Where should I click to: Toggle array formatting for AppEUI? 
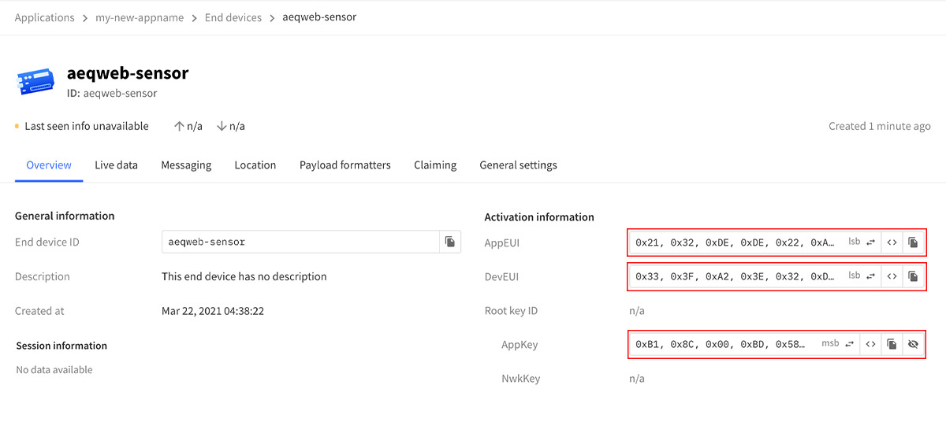(892, 242)
